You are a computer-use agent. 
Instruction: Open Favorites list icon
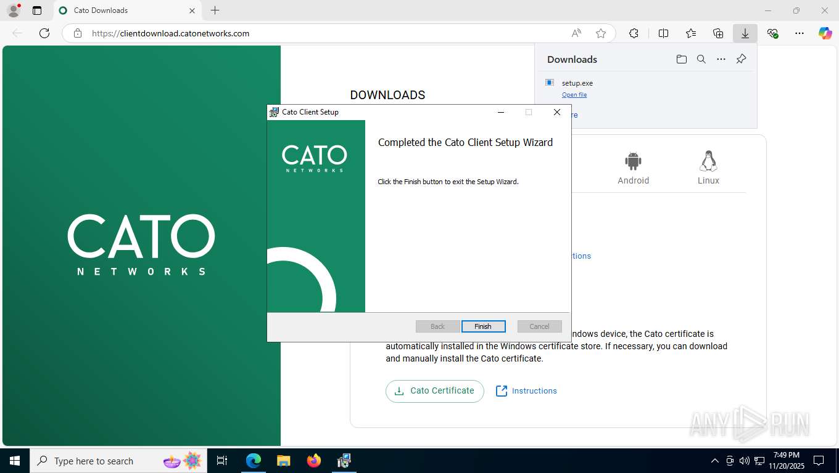coord(691,33)
